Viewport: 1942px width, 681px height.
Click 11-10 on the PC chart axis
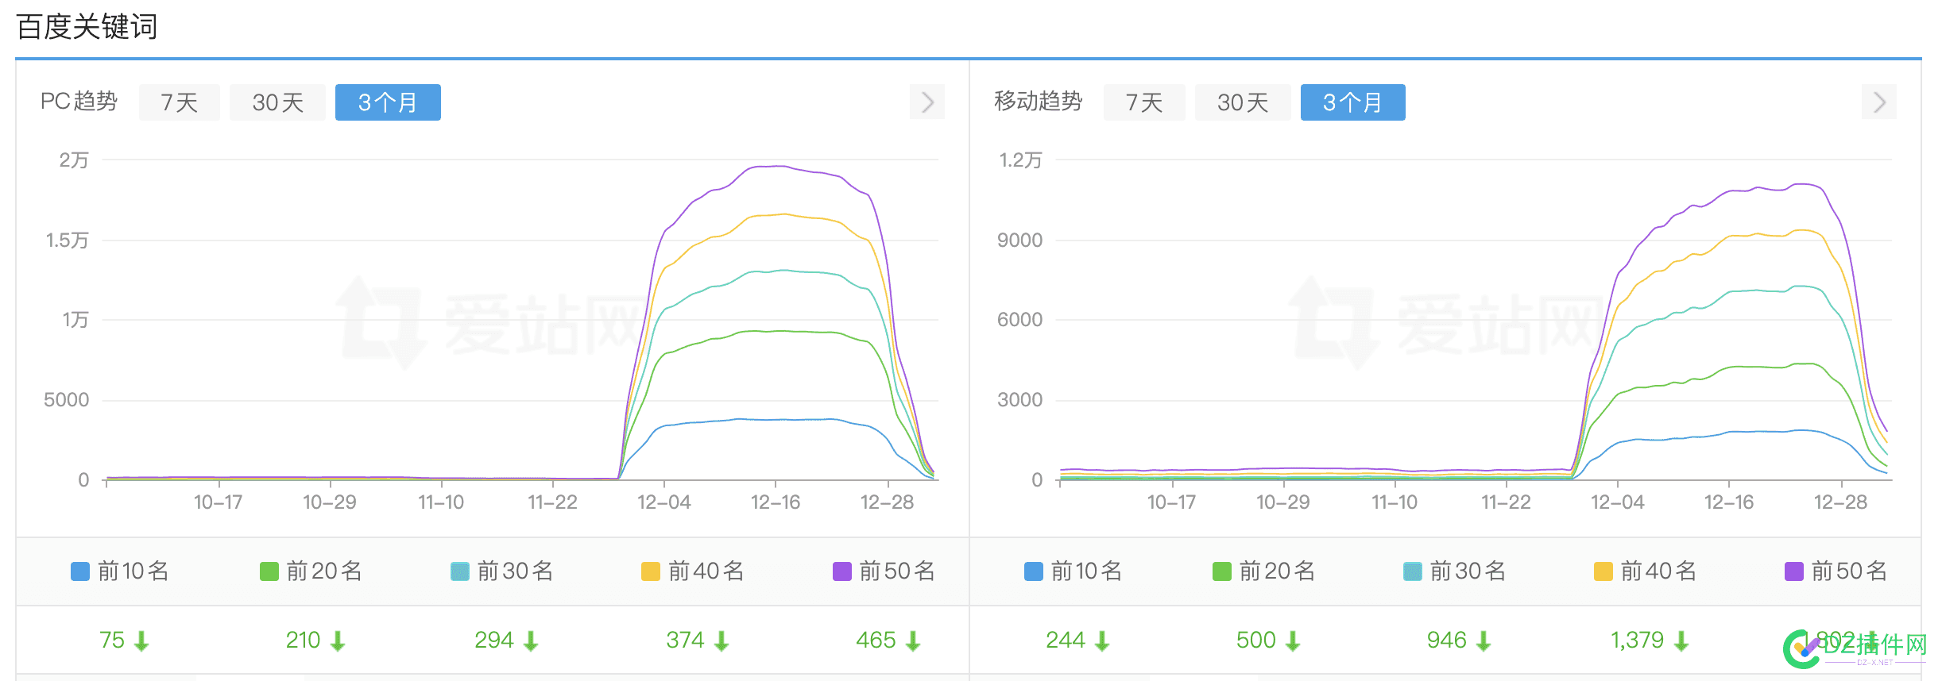pyautogui.click(x=441, y=502)
